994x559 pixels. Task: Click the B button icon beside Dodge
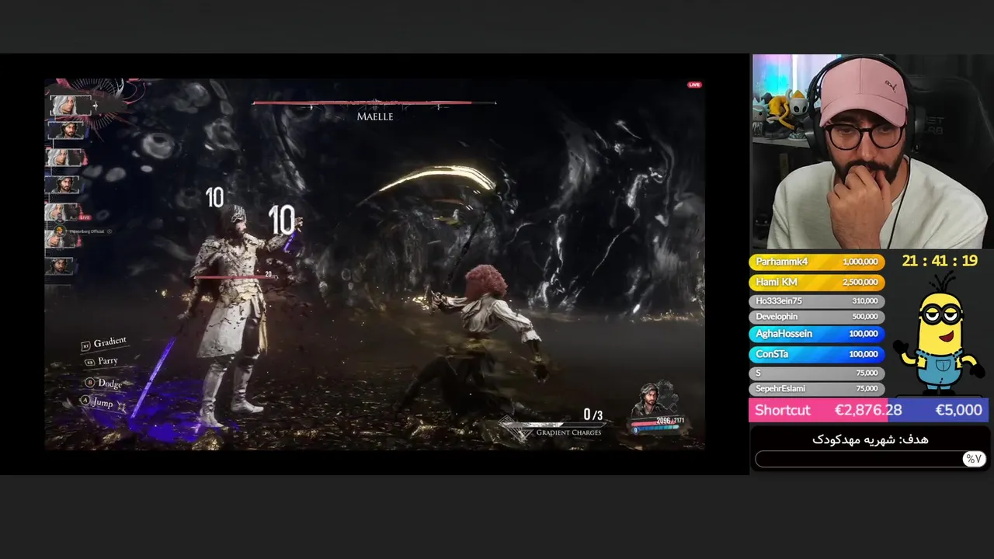(x=90, y=383)
